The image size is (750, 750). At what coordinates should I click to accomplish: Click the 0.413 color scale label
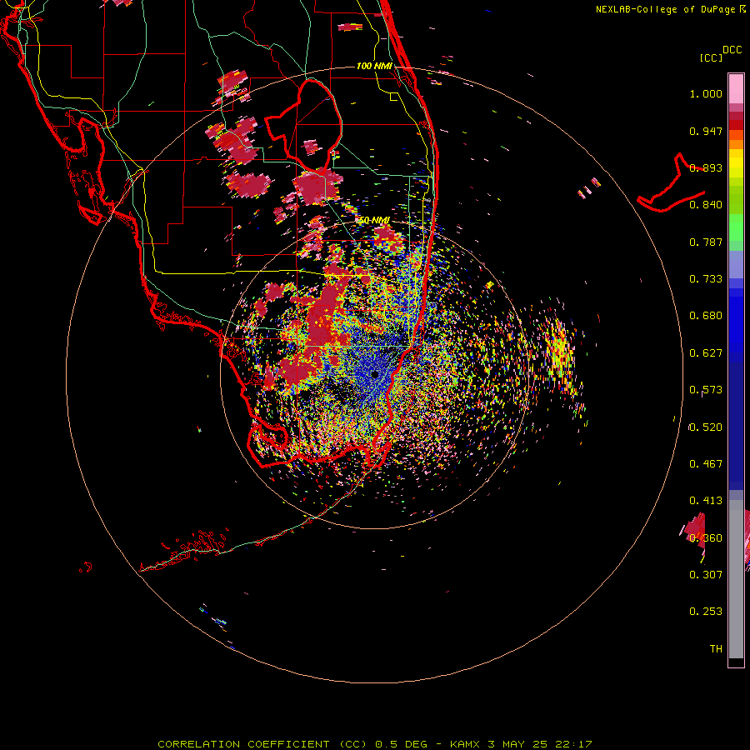coord(706,501)
